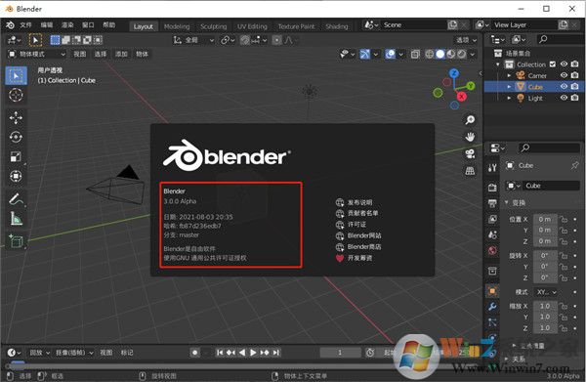
Task: Toggle viewport overlays button
Action: tap(390, 55)
